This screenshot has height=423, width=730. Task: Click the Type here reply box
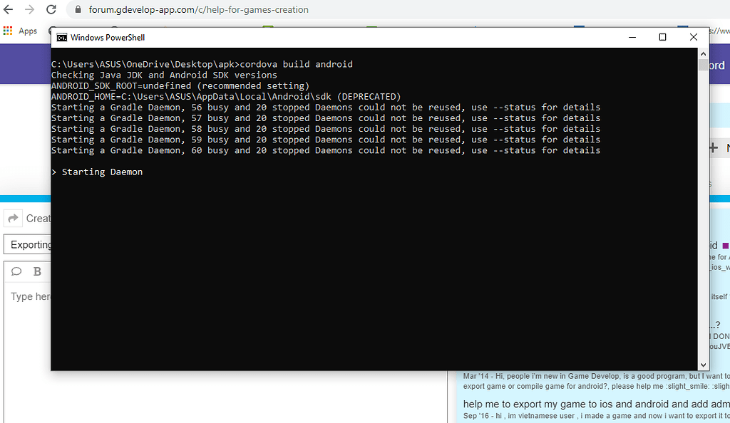pyautogui.click(x=29, y=296)
